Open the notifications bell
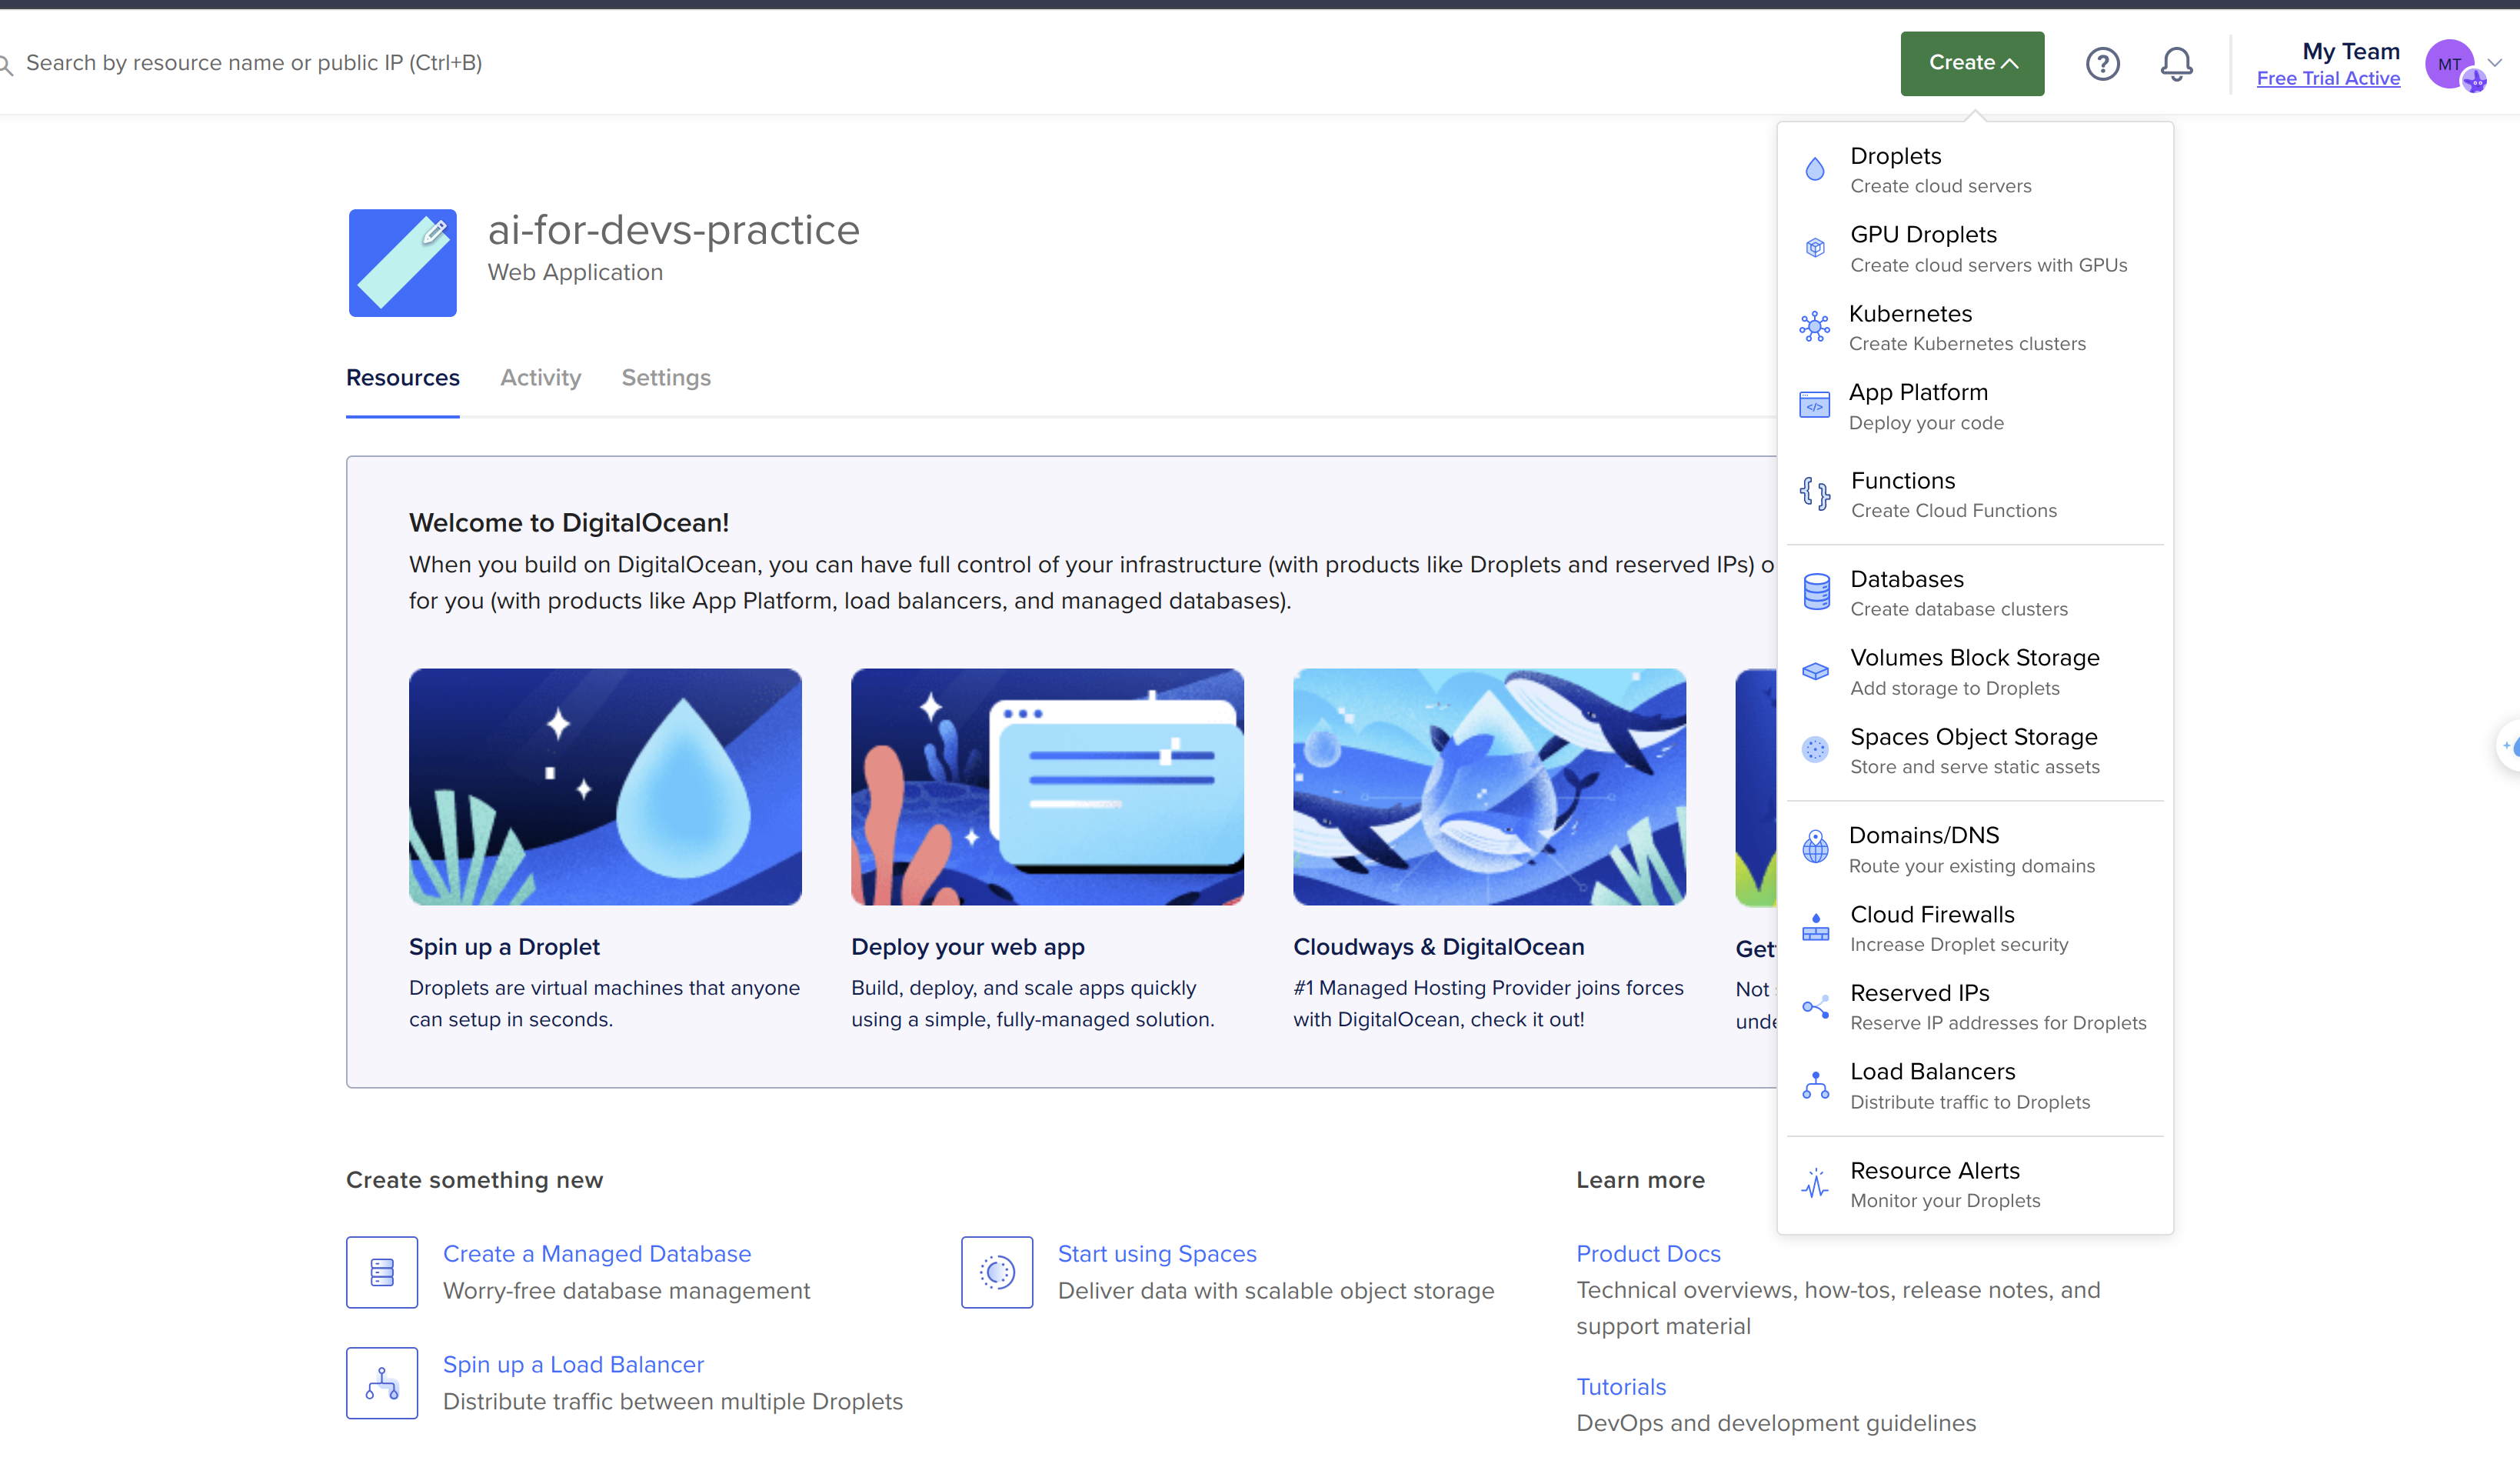The height and width of the screenshot is (1474, 2520). (2176, 64)
